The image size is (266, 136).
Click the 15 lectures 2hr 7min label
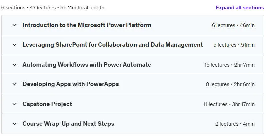tap(229, 65)
